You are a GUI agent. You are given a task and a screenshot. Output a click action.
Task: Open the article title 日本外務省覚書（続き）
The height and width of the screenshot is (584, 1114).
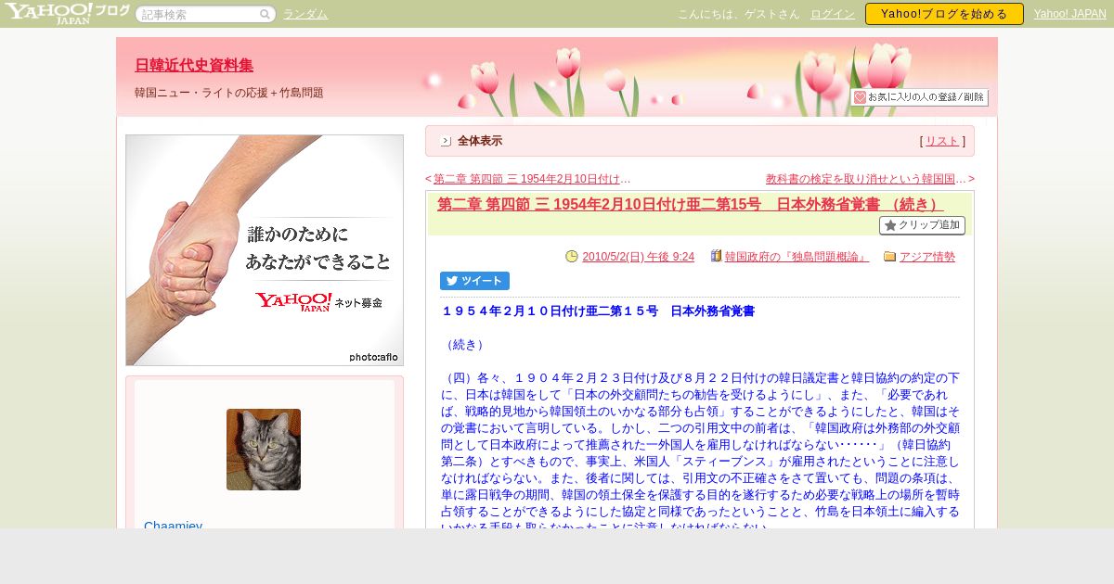(x=691, y=204)
